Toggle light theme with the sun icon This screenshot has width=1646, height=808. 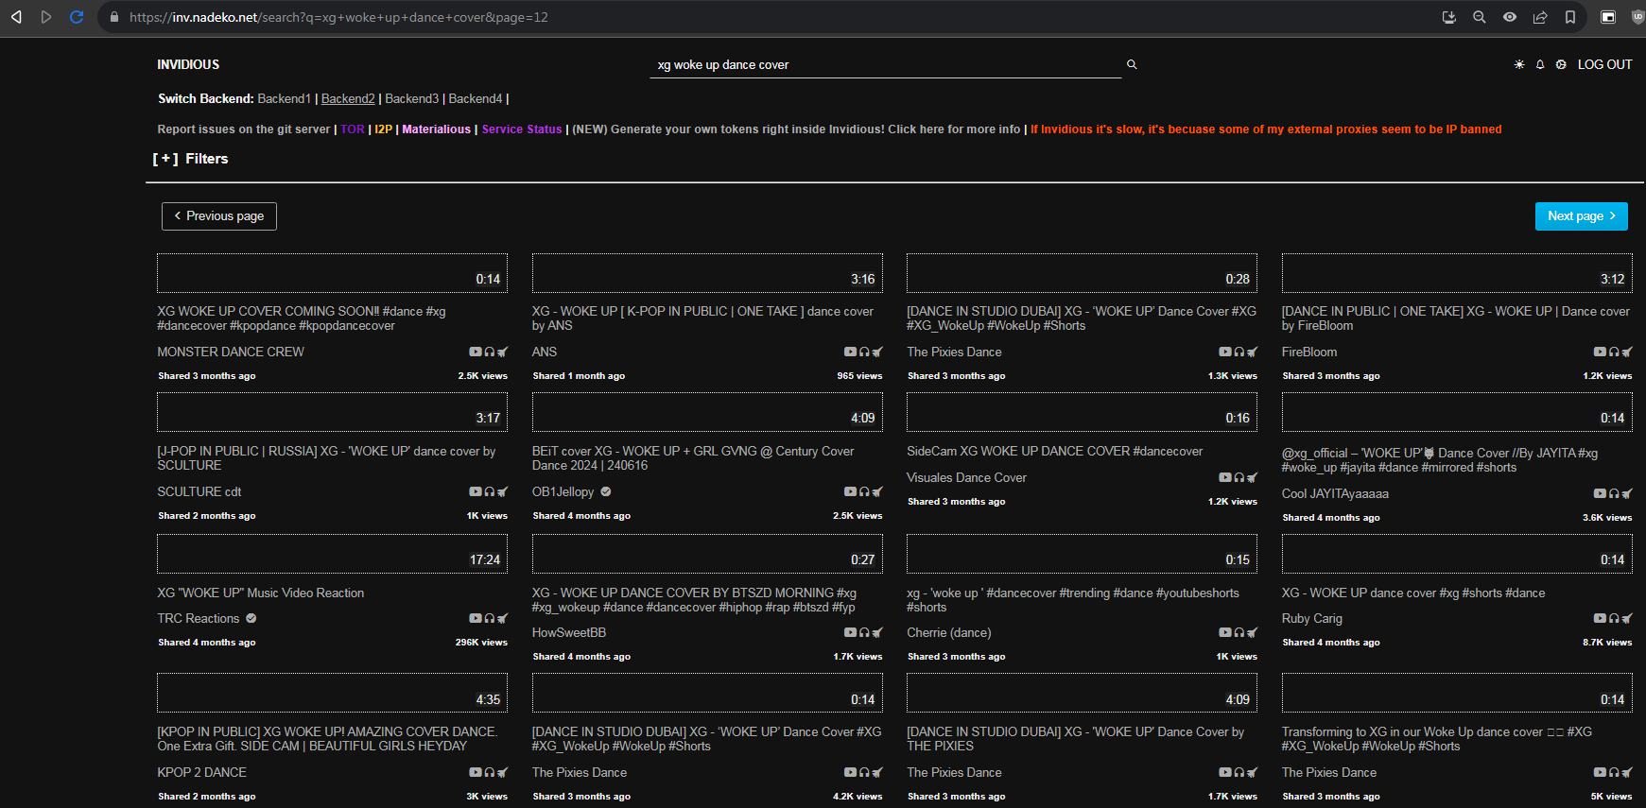point(1519,64)
